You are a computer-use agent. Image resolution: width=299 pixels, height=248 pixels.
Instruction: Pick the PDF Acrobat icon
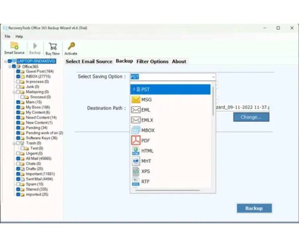[x=136, y=140]
